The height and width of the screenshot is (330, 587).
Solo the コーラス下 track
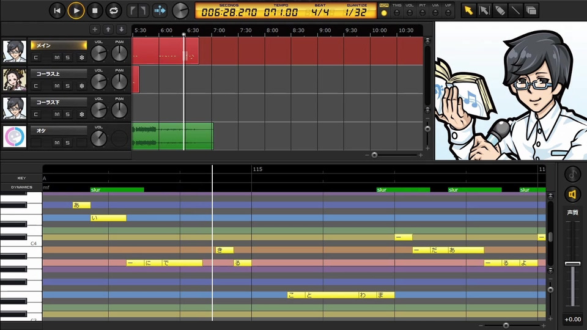click(x=67, y=114)
